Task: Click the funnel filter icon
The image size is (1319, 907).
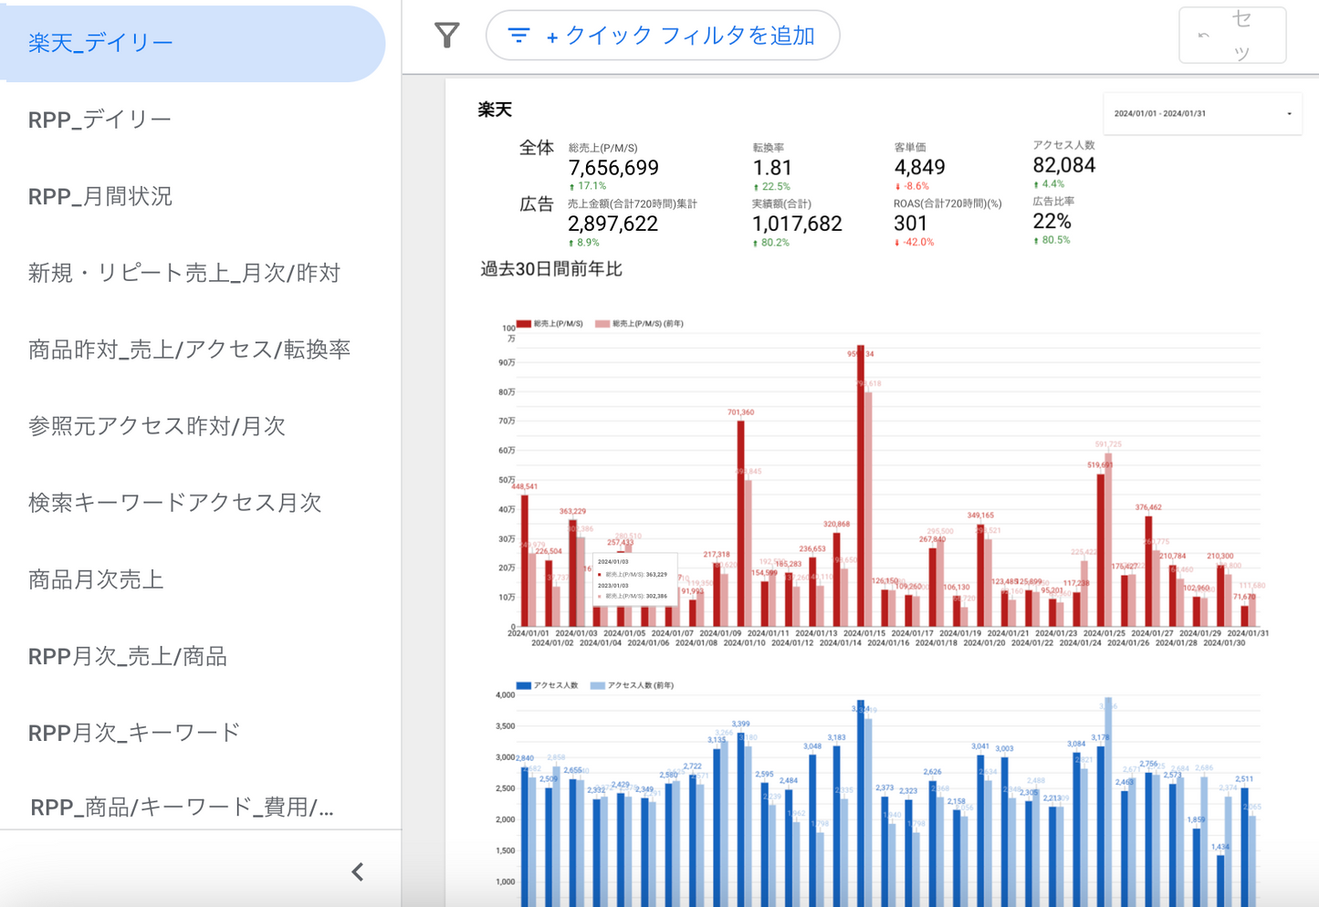Action: tap(446, 36)
